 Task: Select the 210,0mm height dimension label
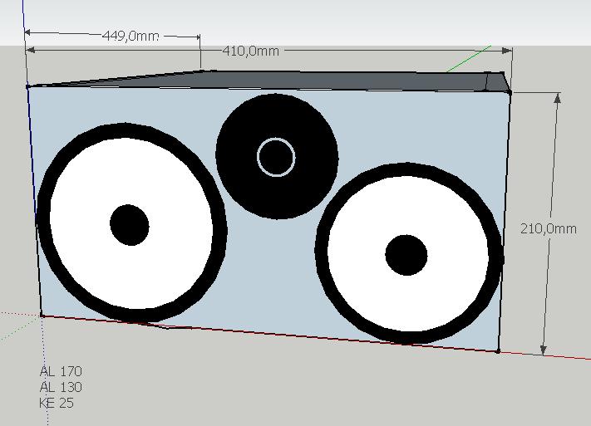click(x=549, y=228)
